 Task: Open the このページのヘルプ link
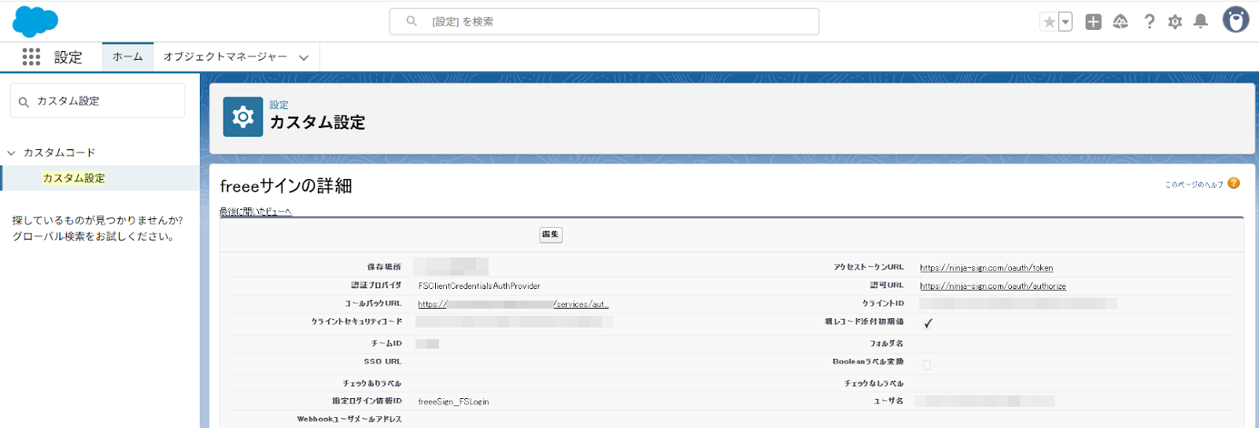tap(1194, 185)
